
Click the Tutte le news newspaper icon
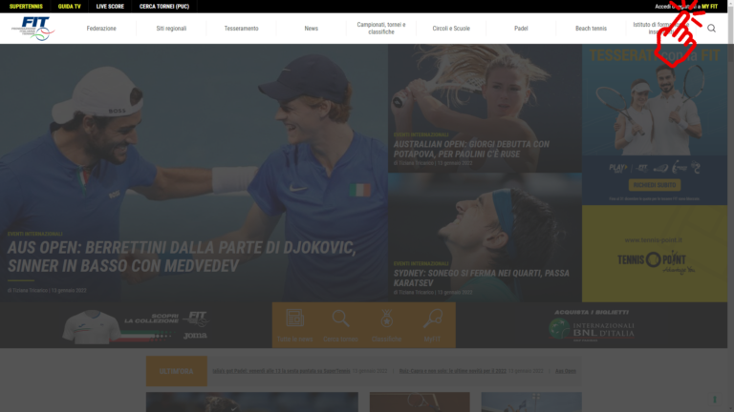click(294, 319)
